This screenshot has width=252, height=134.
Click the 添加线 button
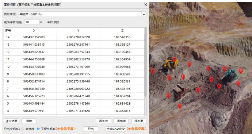pos(121,121)
